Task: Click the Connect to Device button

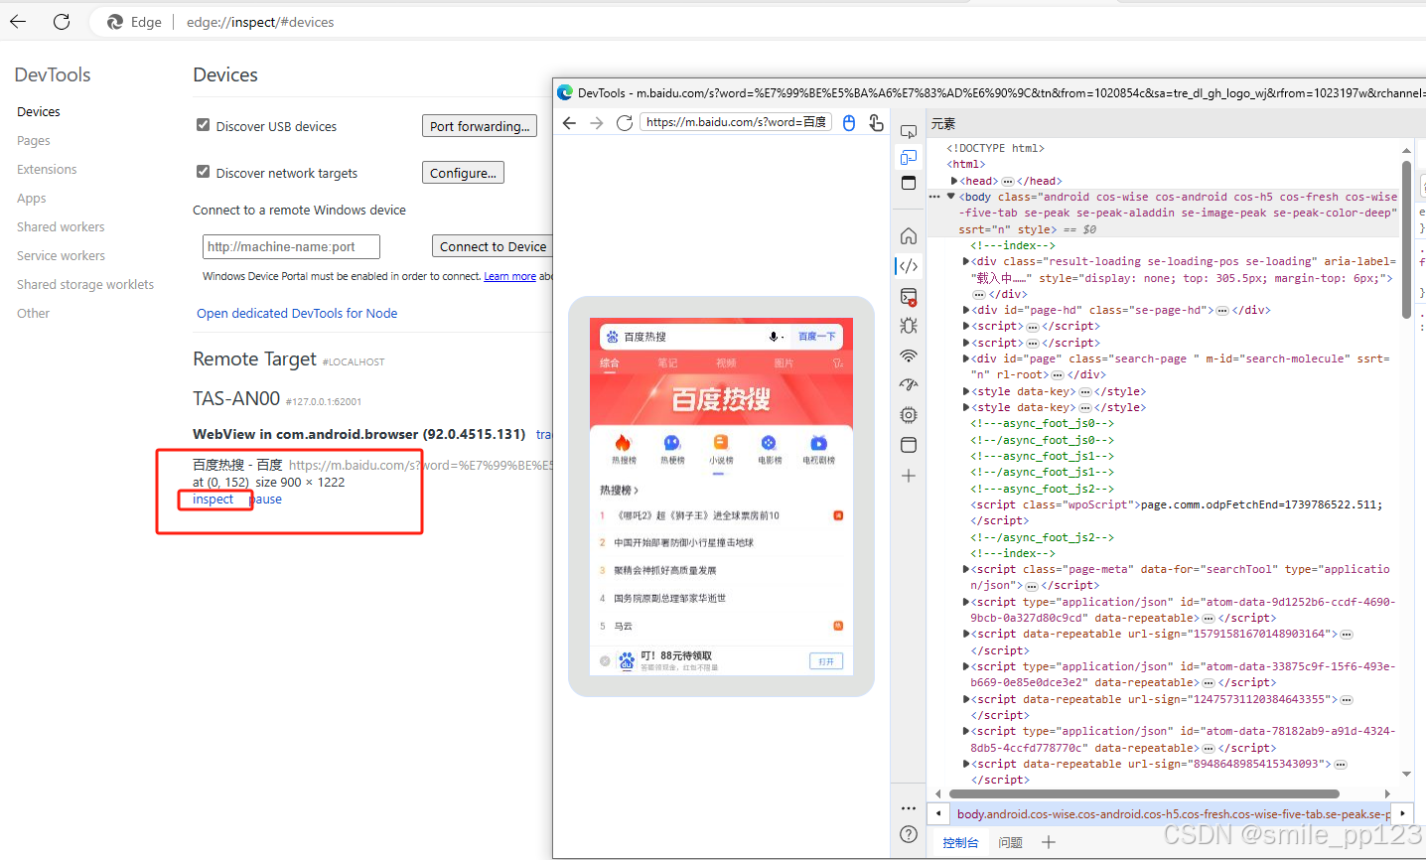Action: click(x=492, y=246)
